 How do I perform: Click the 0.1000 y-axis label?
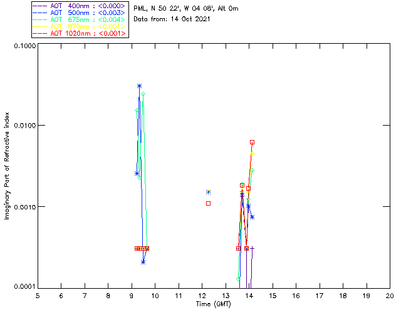pyautogui.click(x=24, y=46)
